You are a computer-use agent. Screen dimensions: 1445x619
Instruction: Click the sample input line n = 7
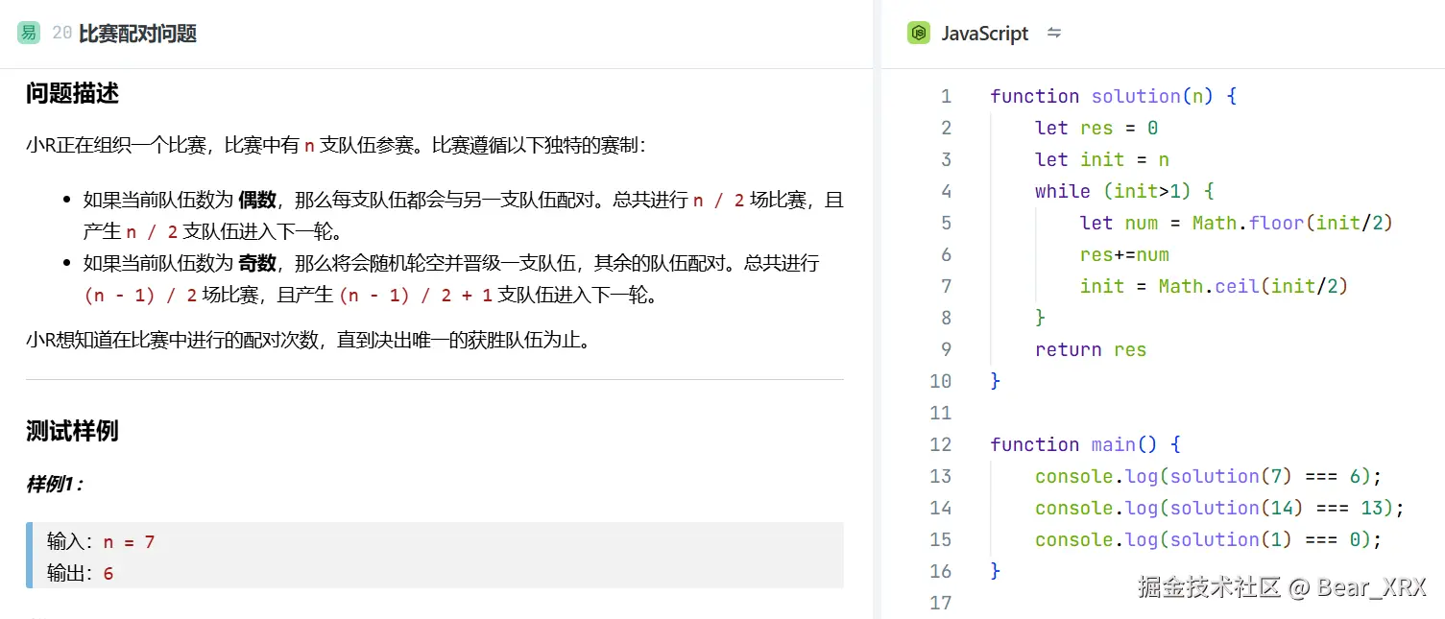(x=101, y=542)
